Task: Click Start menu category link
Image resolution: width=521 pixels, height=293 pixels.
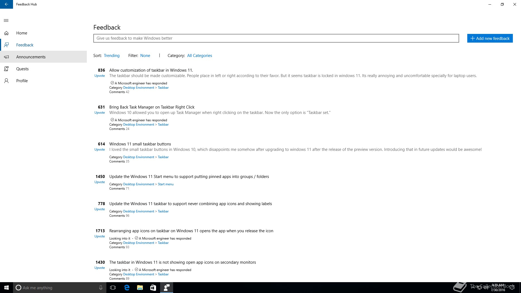Action: tap(166, 184)
